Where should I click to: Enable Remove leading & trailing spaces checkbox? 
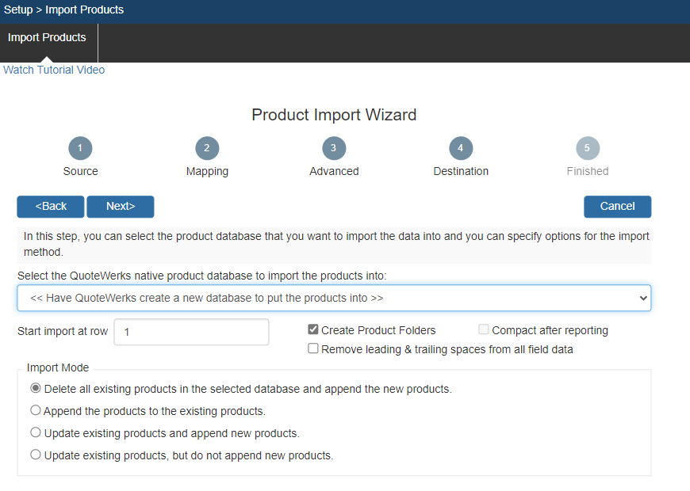click(x=313, y=349)
